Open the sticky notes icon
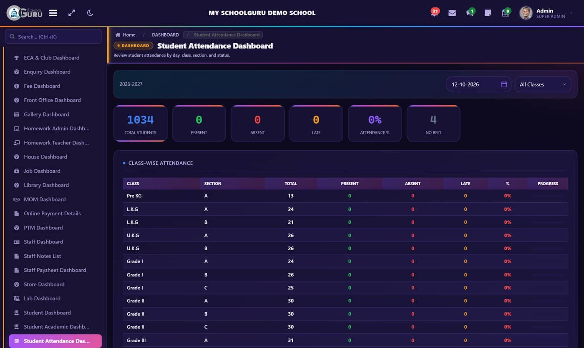 click(x=488, y=13)
